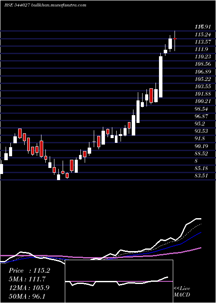Click the 90.19 price axis label
Screen dimensions: 216x303
(201, 146)
